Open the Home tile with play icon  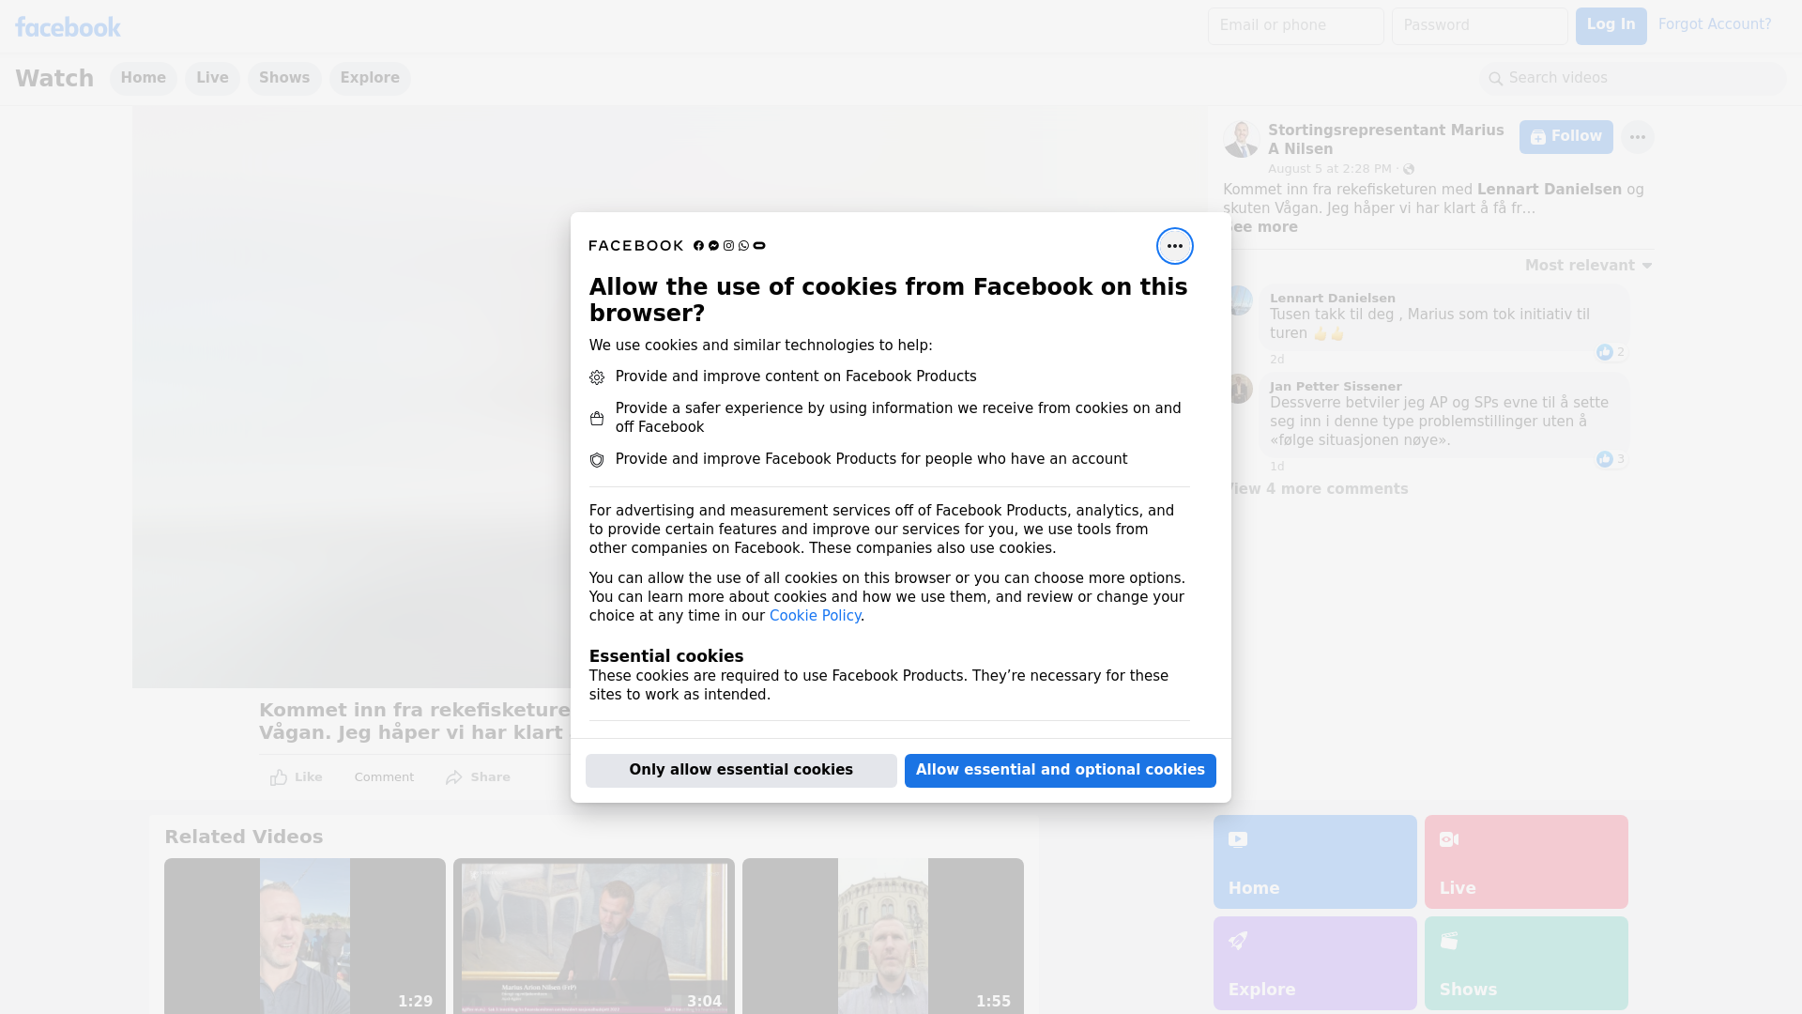click(1314, 861)
